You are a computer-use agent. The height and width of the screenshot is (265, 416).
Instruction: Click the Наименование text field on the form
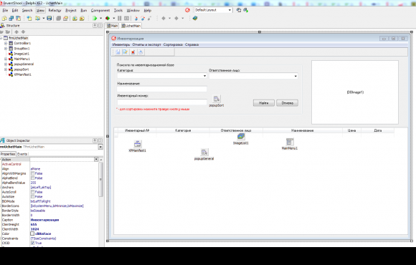pyautogui.click(x=162, y=89)
